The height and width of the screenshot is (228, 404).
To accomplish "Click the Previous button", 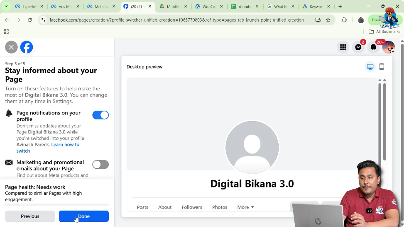I will click(x=30, y=216).
